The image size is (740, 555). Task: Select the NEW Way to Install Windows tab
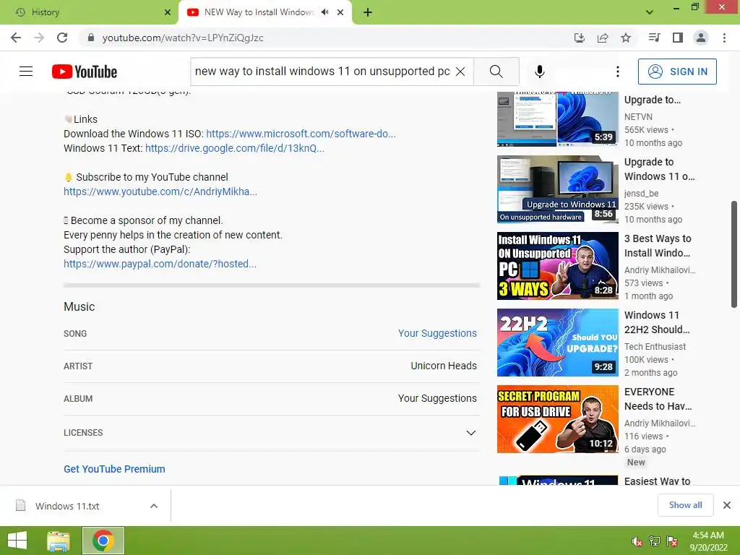[259, 12]
